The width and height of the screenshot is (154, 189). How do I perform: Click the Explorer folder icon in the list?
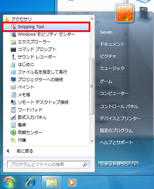(x=13, y=42)
